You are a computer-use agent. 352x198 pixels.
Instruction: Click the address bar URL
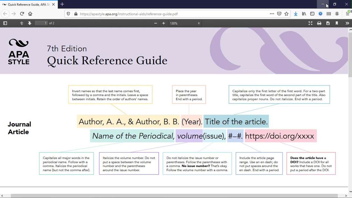(129, 14)
